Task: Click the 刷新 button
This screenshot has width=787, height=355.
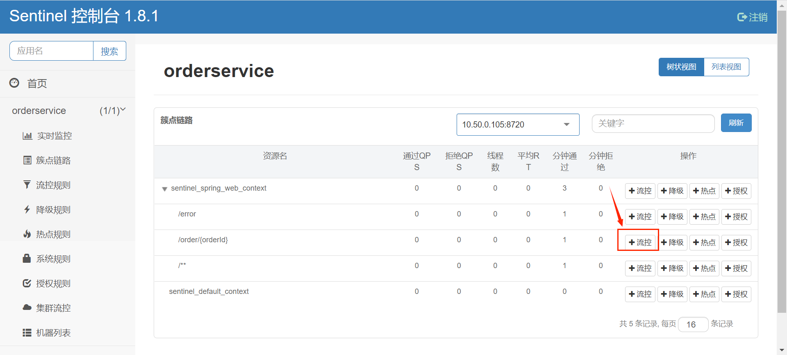Action: 736,123
